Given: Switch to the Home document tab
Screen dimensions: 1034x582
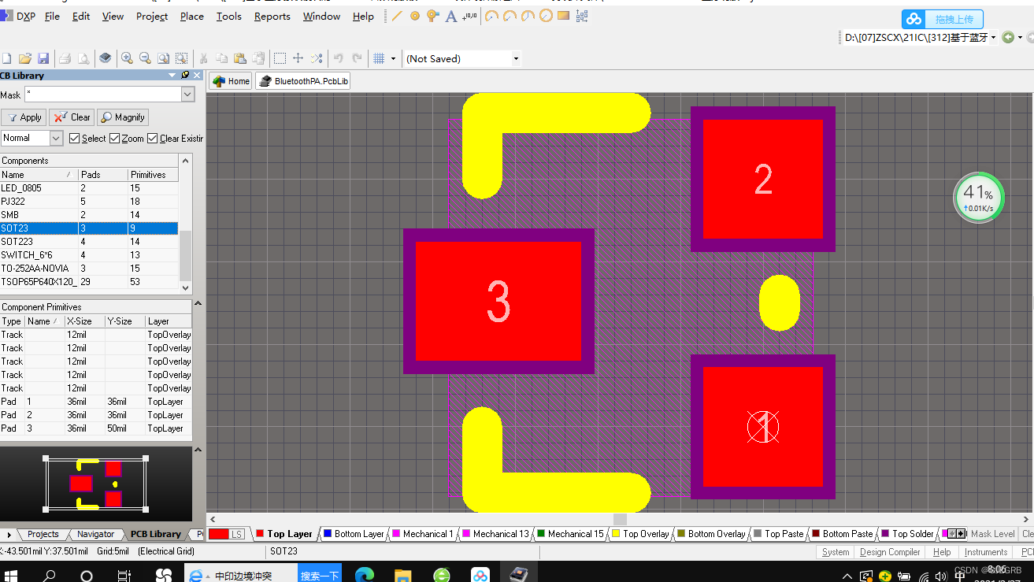Looking at the screenshot, I should [x=231, y=81].
